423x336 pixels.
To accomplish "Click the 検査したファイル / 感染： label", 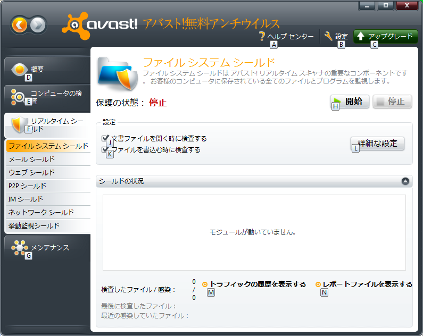I will point(138,290).
